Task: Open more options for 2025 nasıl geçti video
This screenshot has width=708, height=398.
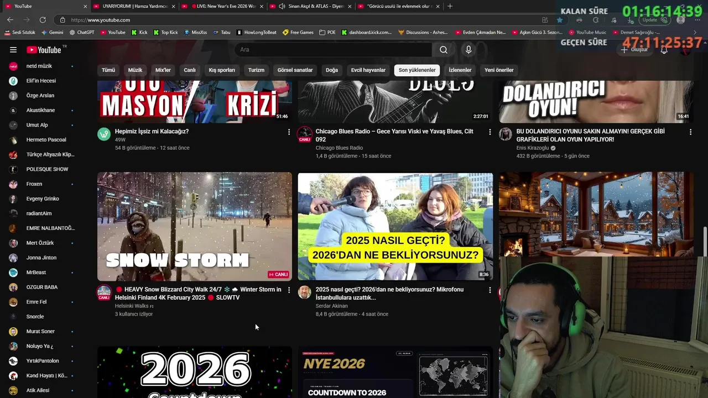Action: (x=490, y=290)
